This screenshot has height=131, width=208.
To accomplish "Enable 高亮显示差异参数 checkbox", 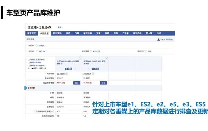I will (28, 60).
